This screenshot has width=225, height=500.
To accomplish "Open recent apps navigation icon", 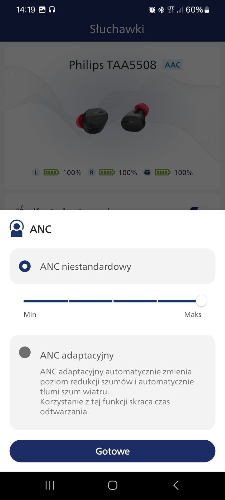I will tap(50, 485).
